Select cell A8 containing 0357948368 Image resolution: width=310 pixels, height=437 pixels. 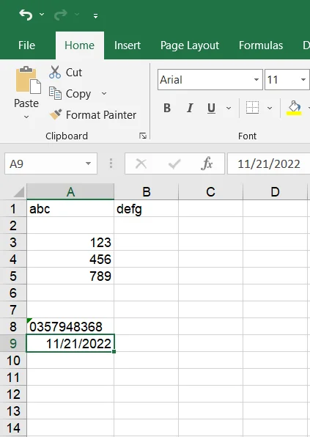point(70,326)
